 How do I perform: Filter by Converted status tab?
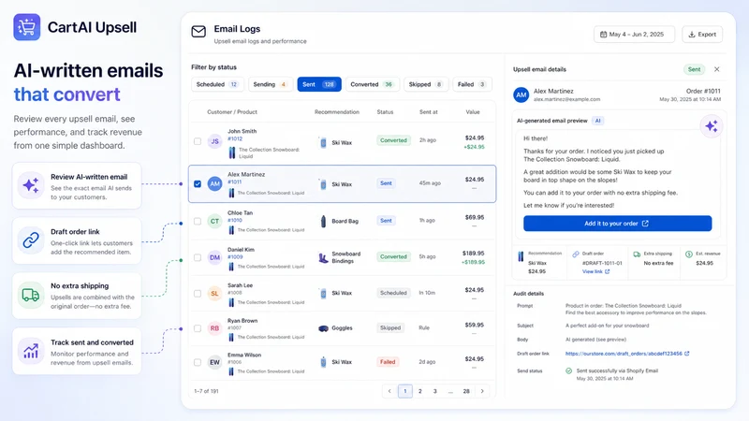point(372,84)
